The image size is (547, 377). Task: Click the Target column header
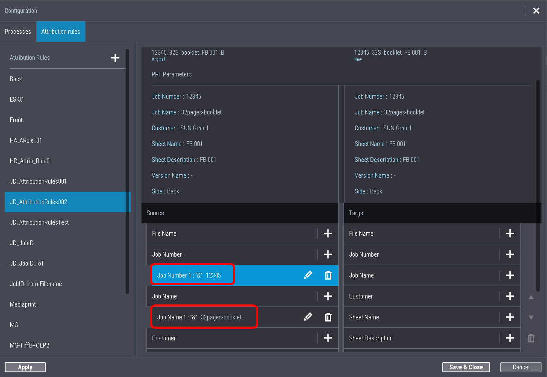(443, 213)
